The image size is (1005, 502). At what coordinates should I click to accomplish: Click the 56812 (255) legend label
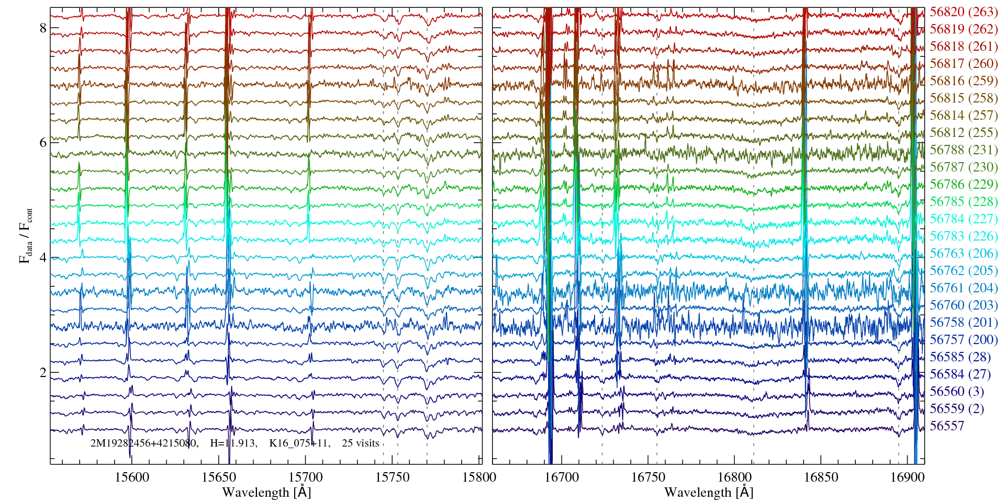pyautogui.click(x=964, y=133)
